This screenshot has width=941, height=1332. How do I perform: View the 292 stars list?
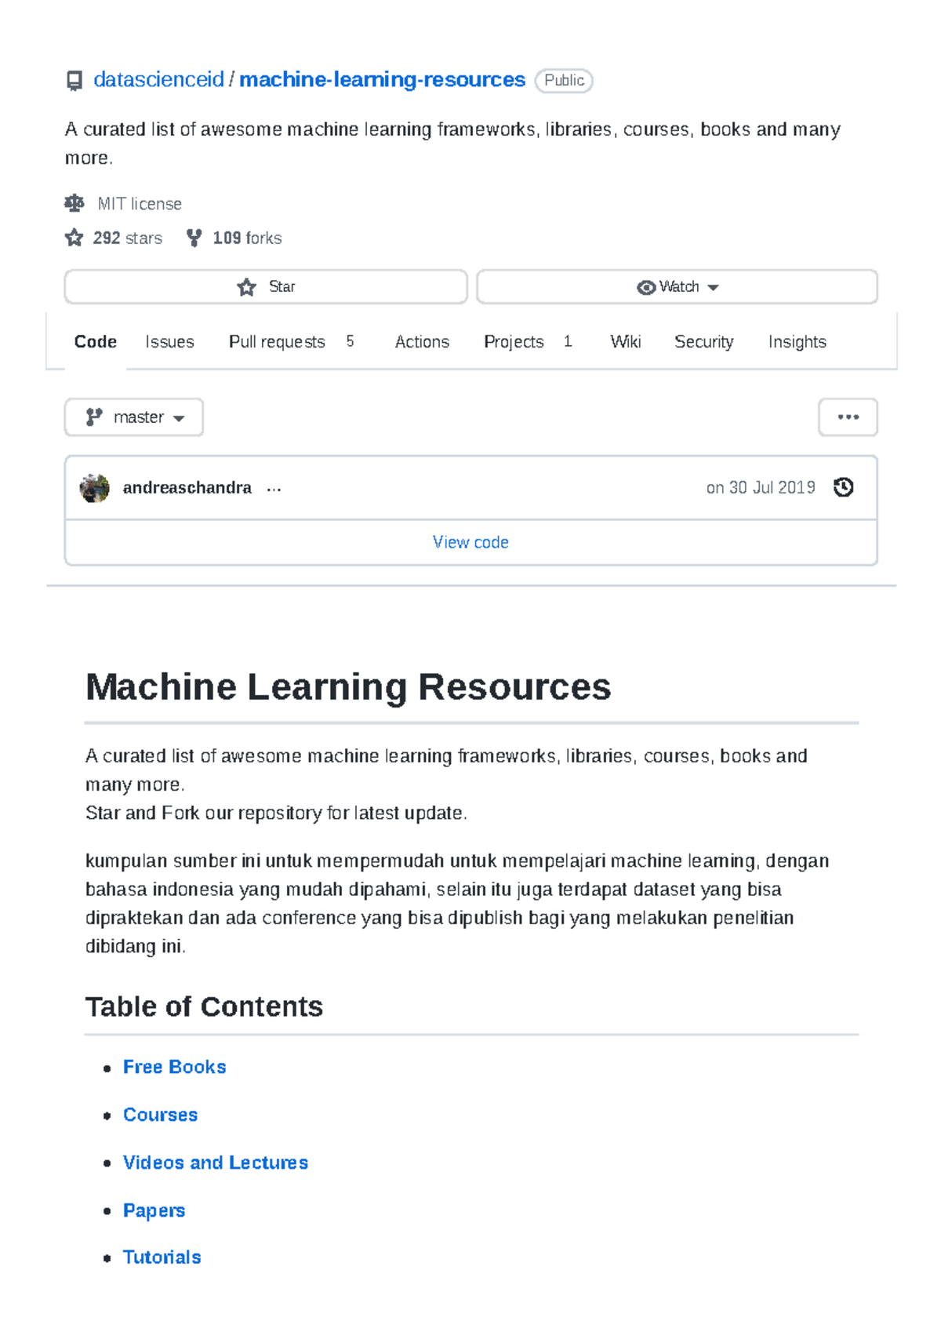[127, 238]
